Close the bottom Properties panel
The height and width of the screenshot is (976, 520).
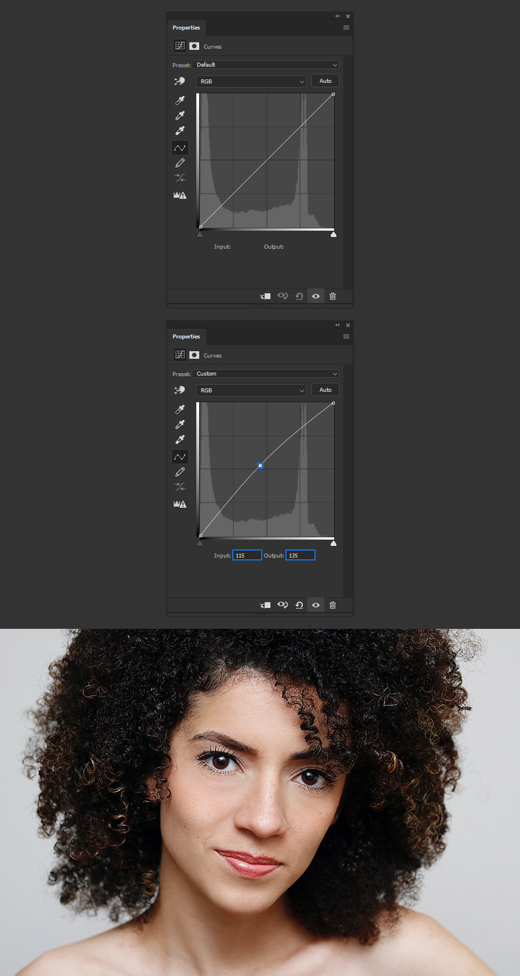pyautogui.click(x=348, y=325)
